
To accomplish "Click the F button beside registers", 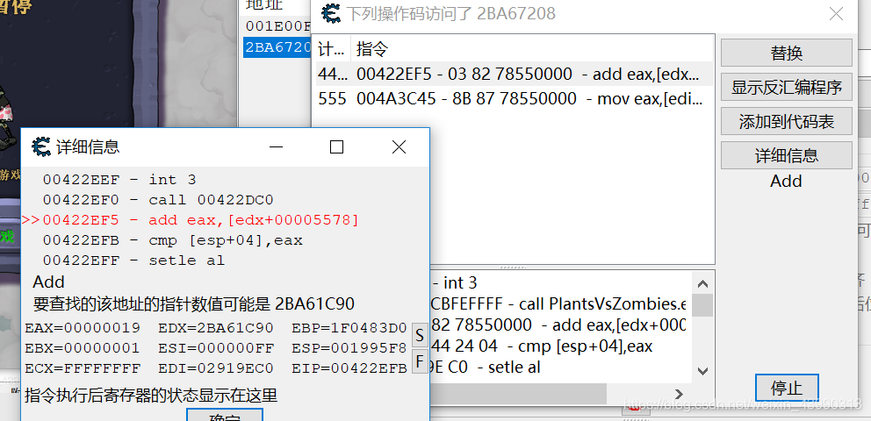I will pyautogui.click(x=420, y=361).
